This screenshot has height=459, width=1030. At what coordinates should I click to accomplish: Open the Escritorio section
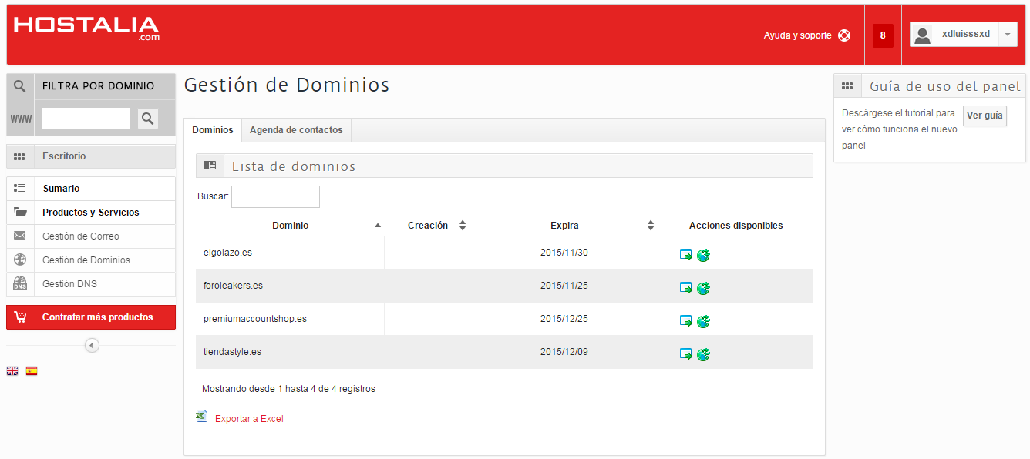(x=91, y=156)
